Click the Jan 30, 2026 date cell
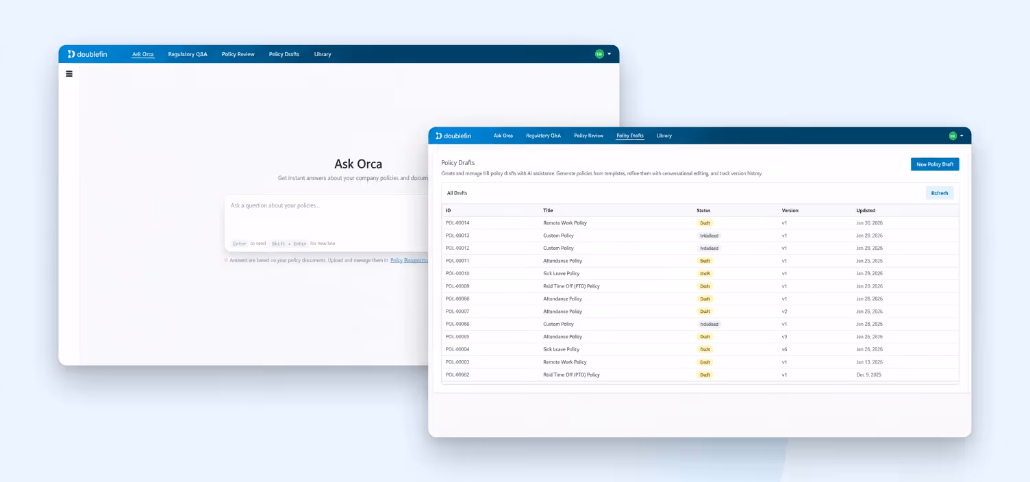This screenshot has height=482, width=1030. pos(870,223)
